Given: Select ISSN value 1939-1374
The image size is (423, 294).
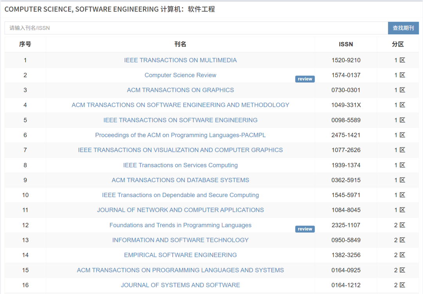Looking at the screenshot, I should pos(346,165).
